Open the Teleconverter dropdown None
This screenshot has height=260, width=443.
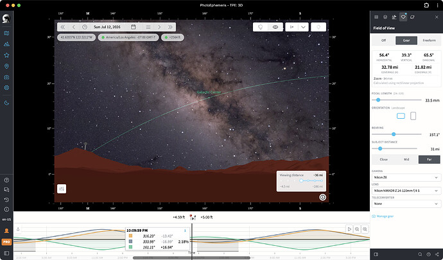tap(406, 204)
